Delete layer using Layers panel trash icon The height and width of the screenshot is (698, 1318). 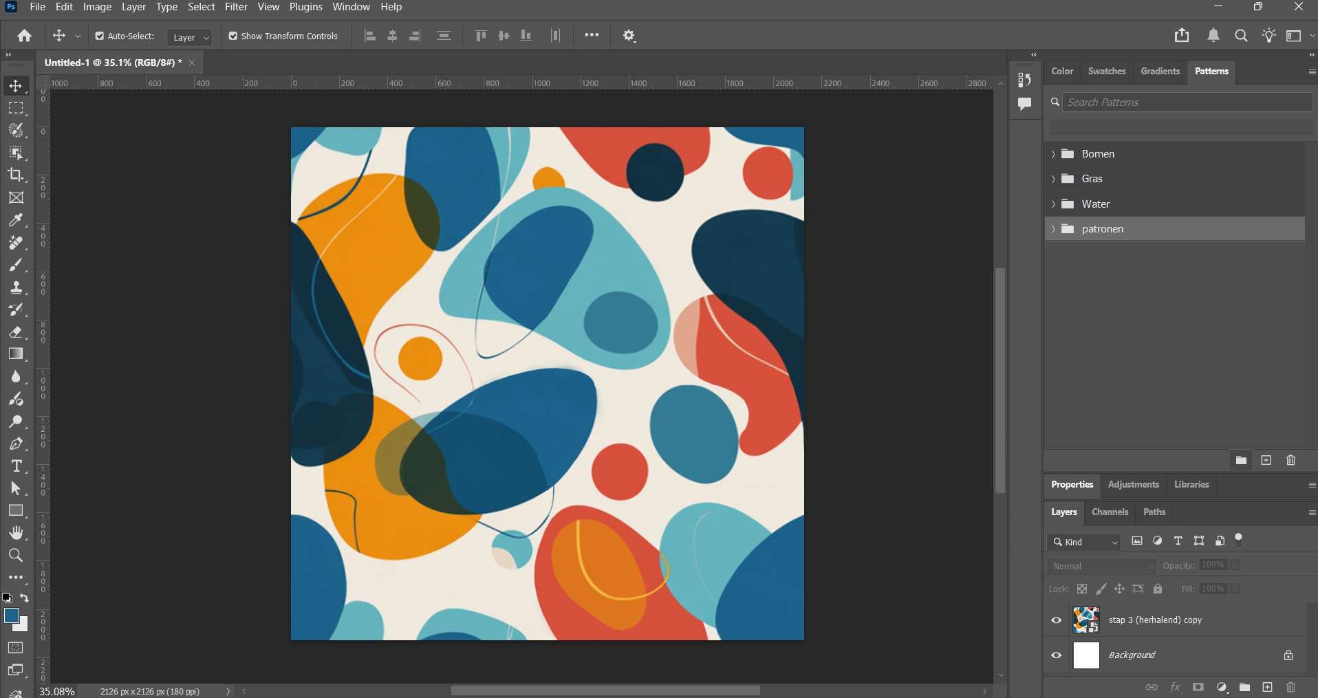(1290, 687)
